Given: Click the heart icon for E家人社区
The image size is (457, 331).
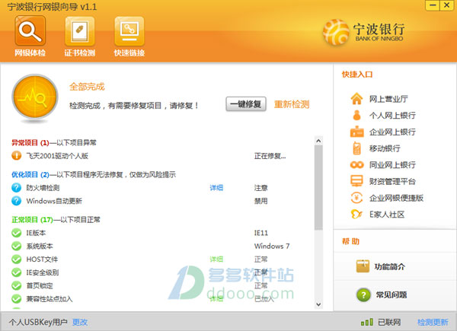Looking at the screenshot, I should click(356, 215).
